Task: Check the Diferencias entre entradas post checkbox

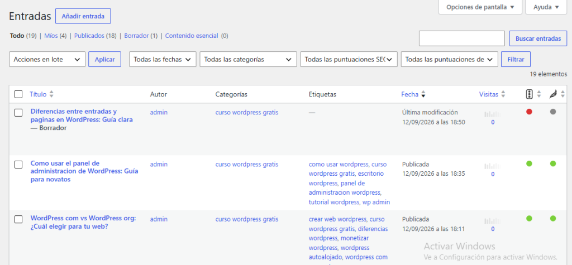Action: [x=18, y=113]
